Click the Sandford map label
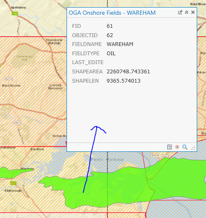 [x=37, y=149]
